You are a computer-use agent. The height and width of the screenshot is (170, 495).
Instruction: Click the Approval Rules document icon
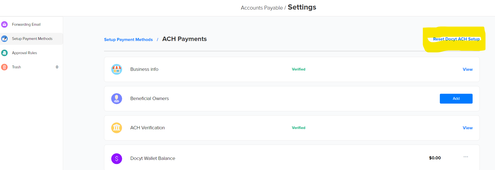tap(4, 53)
